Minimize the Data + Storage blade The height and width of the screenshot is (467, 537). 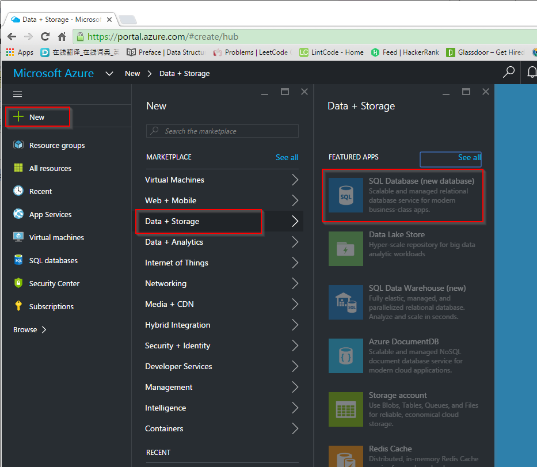pyautogui.click(x=445, y=93)
